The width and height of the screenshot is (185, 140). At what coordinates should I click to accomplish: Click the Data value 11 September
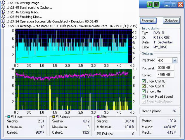[x=163, y=42]
